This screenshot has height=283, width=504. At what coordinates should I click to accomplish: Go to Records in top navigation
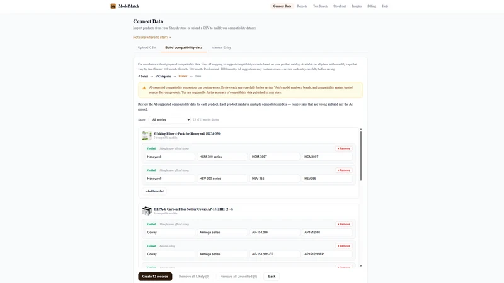(x=302, y=6)
